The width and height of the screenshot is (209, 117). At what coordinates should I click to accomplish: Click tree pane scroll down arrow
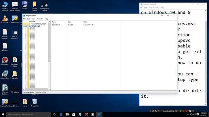click(x=49, y=87)
